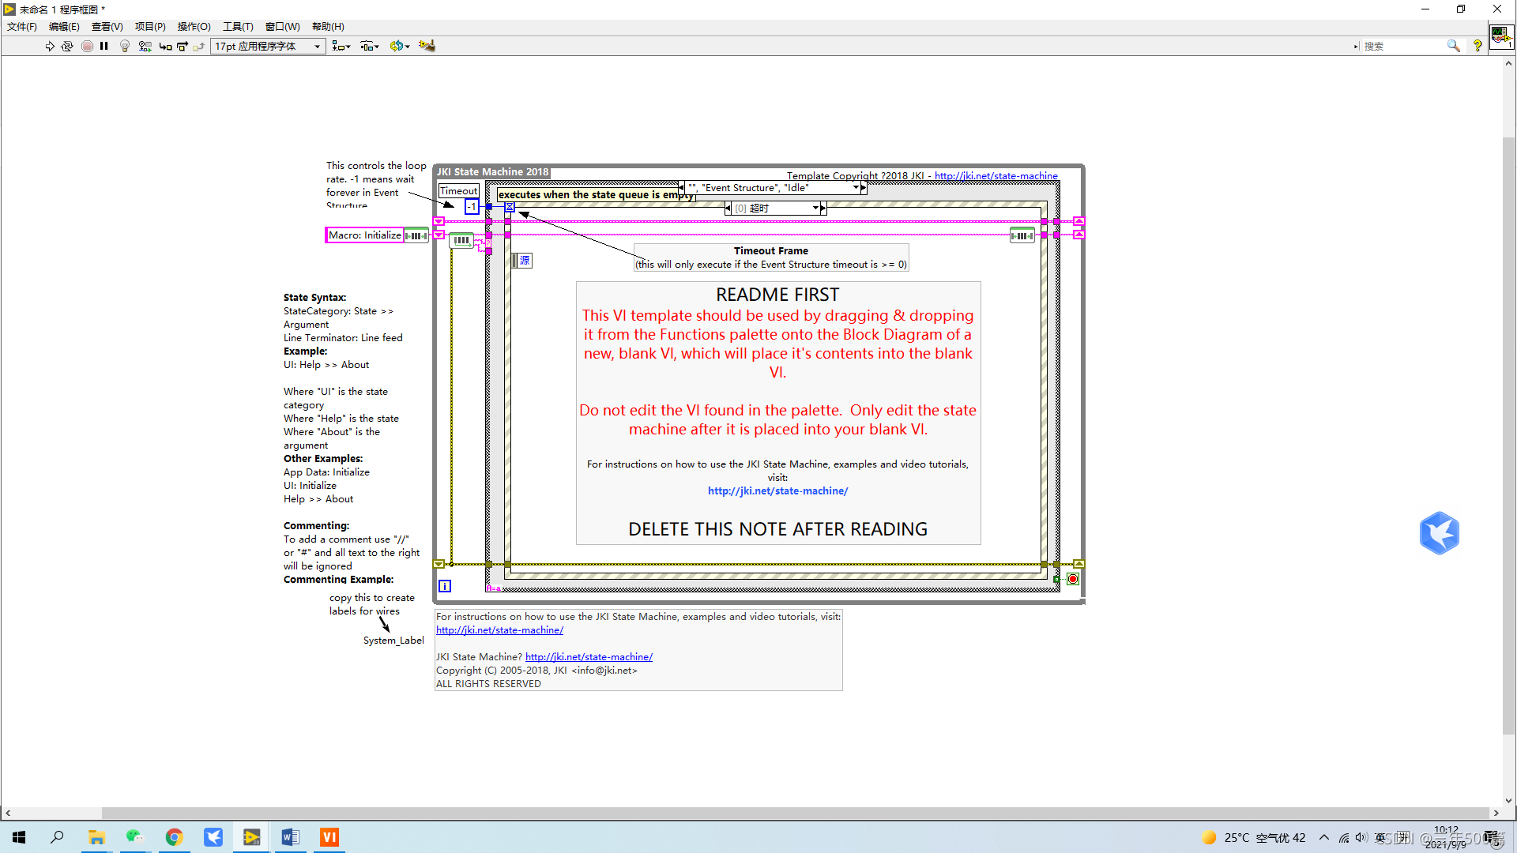Select the Timeout label

coord(458,191)
